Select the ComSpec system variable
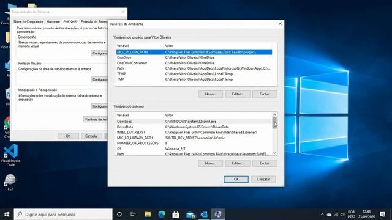The height and width of the screenshot is (220, 392). (x=194, y=121)
